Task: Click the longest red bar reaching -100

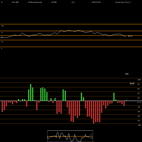Action: coord(94,112)
